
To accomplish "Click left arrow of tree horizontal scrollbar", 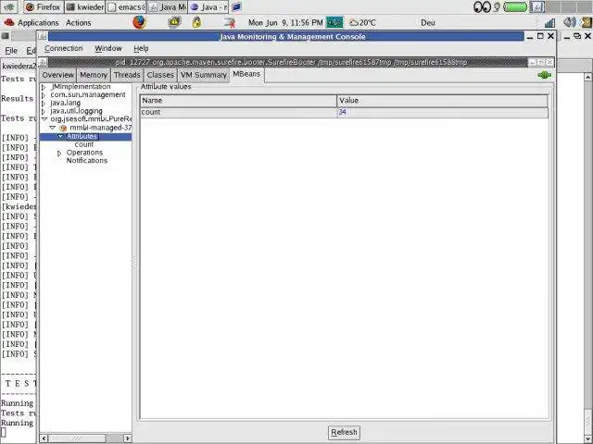I will (44, 438).
